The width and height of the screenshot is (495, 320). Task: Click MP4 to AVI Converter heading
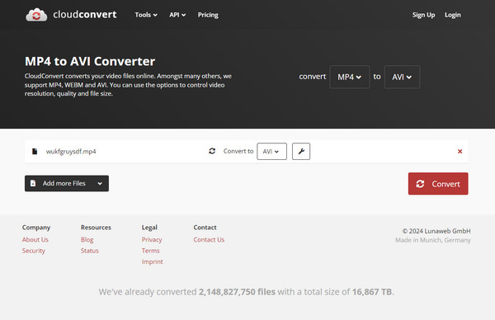pos(90,61)
